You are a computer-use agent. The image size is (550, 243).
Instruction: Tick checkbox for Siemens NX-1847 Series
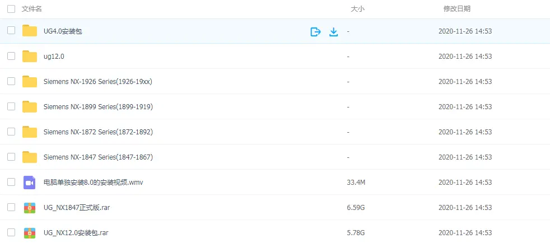[11, 157]
